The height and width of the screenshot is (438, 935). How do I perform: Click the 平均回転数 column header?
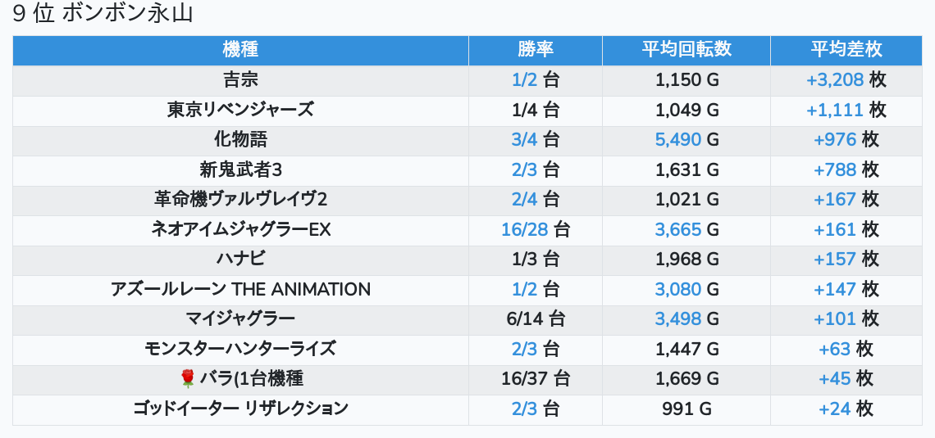point(686,49)
